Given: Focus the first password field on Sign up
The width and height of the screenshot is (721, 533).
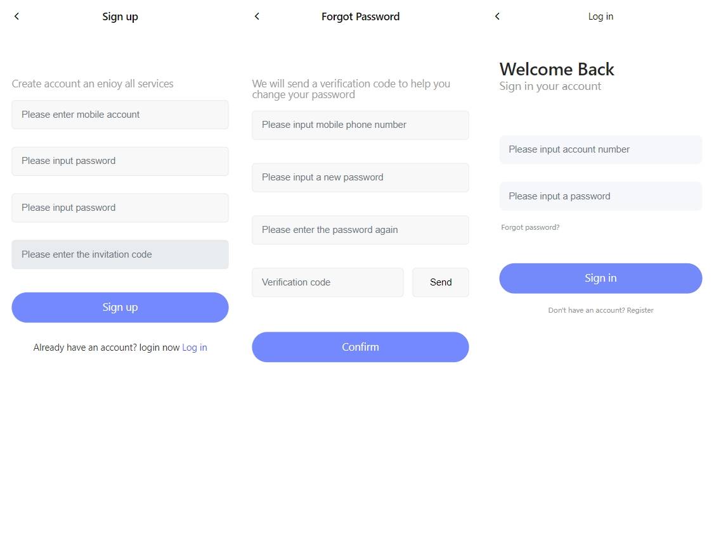Looking at the screenshot, I should click(x=120, y=161).
